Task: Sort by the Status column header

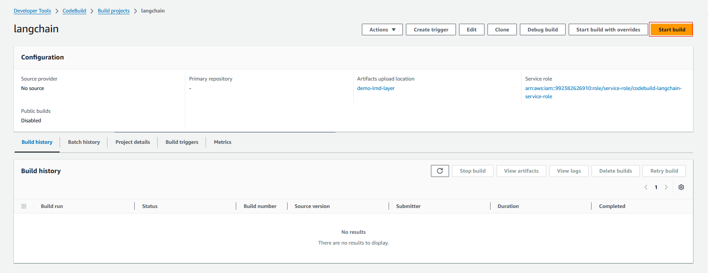Action: point(150,206)
